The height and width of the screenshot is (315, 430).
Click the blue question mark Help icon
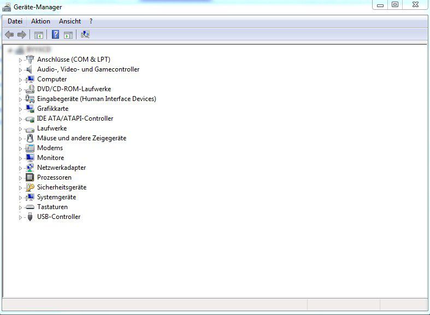coord(55,34)
